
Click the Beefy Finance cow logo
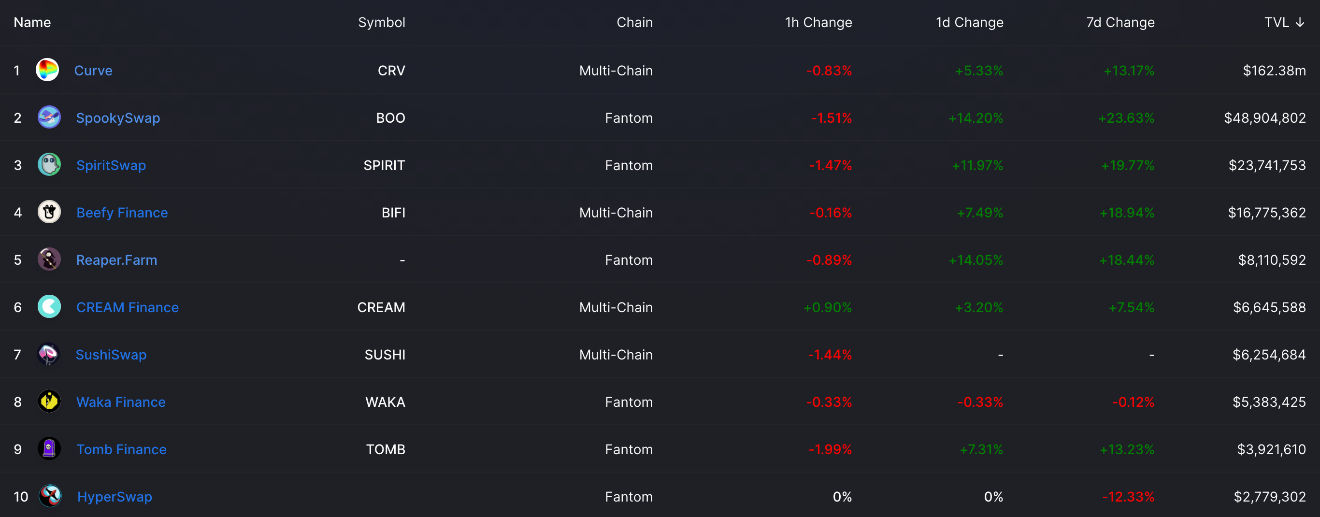pos(49,212)
